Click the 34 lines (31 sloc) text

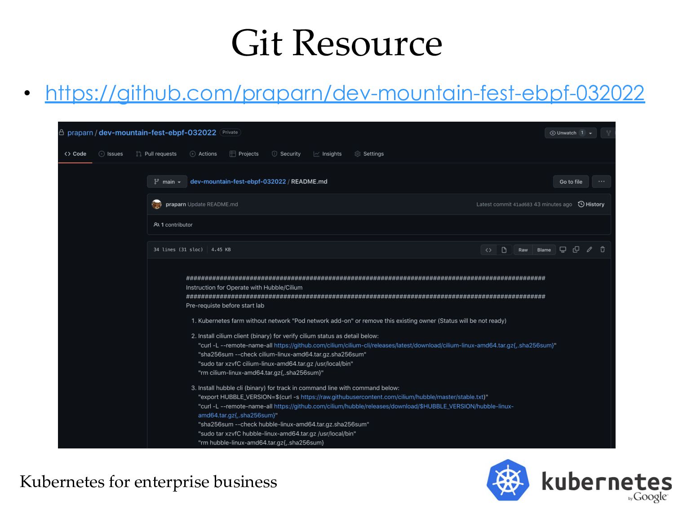[x=178, y=250]
